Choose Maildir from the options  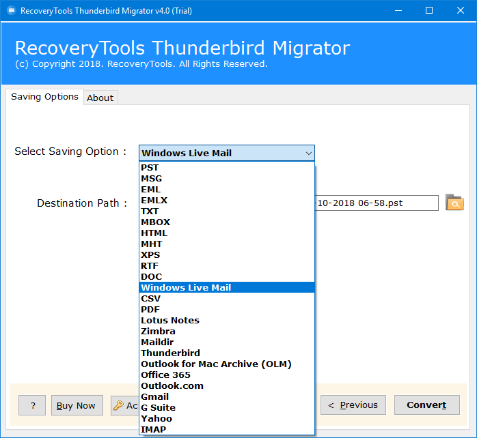click(x=227, y=342)
